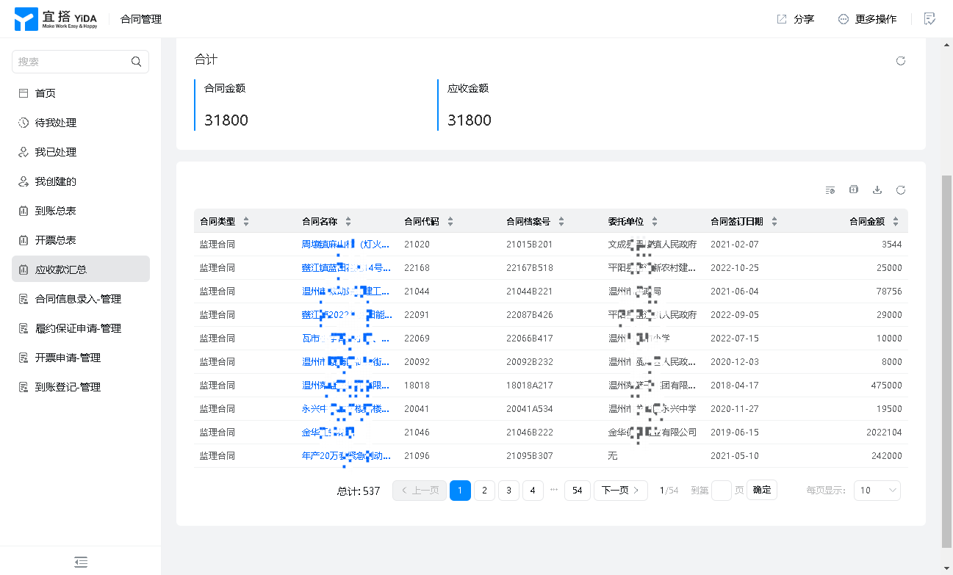Click the 分享 button in the header

point(796,19)
